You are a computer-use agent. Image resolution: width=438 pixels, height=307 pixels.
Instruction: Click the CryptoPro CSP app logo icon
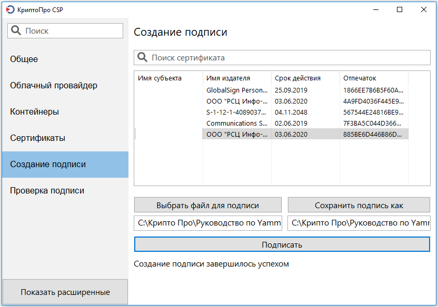tap(10, 10)
